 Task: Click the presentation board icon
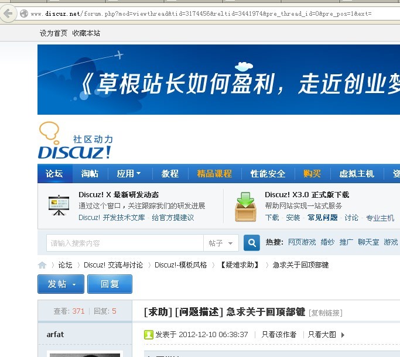click(59, 205)
